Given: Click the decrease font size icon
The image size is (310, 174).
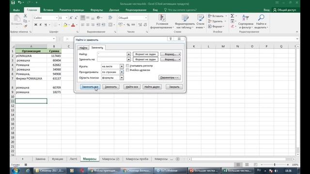Looking at the screenshot, I should tap(76, 18).
